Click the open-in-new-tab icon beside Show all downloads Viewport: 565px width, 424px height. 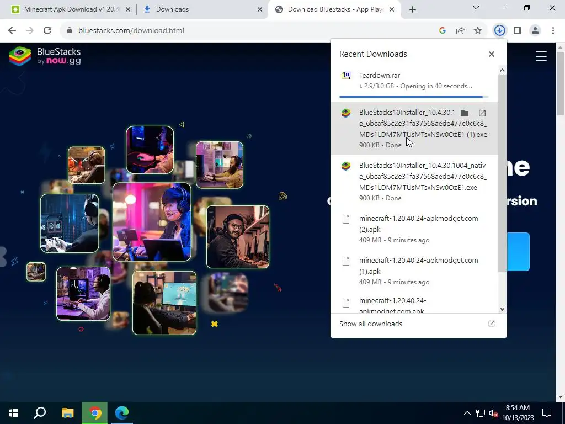click(x=492, y=324)
